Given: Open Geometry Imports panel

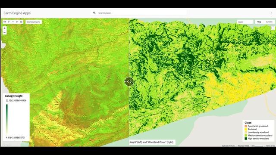Looking at the screenshot, I should (x=34, y=22).
